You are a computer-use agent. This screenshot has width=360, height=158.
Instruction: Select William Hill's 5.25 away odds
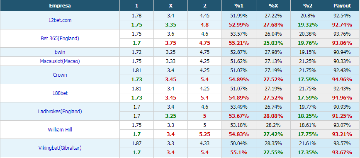point(204,134)
